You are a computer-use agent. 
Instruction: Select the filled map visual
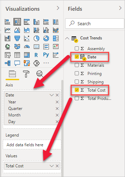tap(17, 47)
